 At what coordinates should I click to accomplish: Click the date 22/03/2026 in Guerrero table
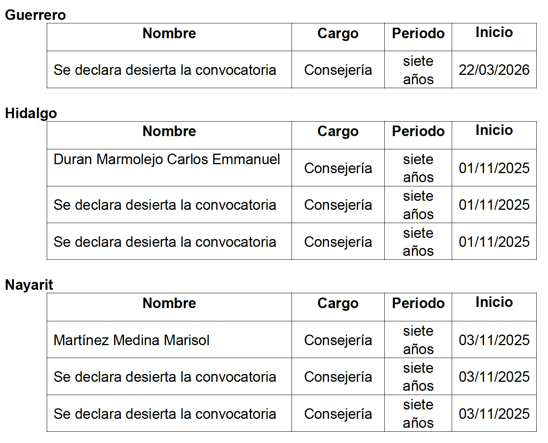coord(494,70)
